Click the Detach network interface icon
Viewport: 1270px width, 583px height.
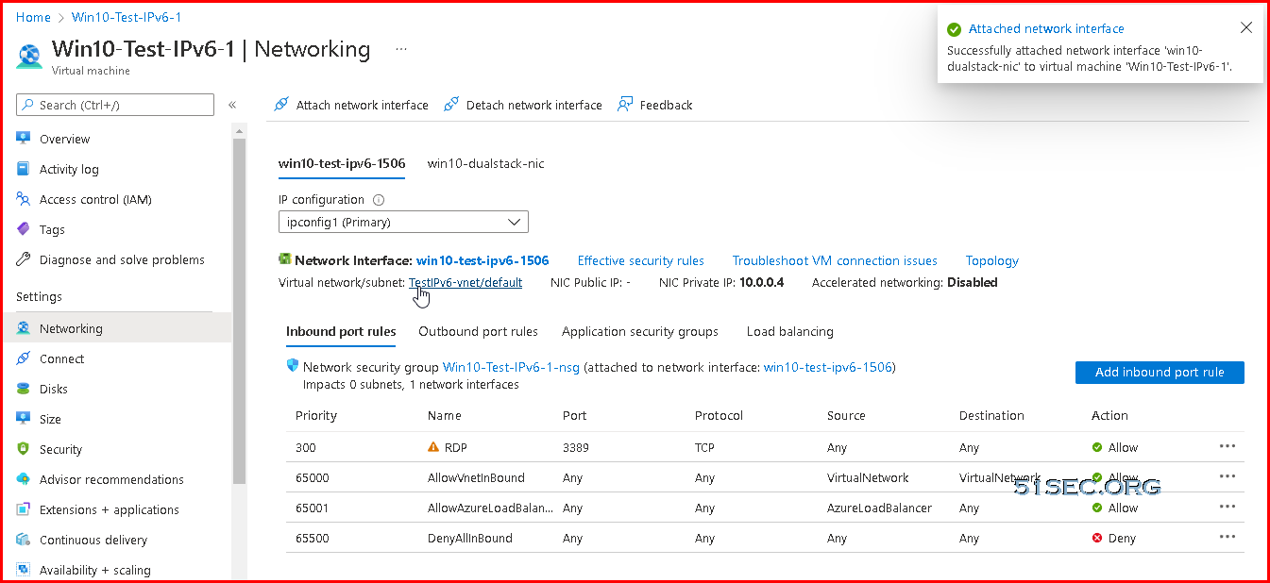tap(451, 105)
